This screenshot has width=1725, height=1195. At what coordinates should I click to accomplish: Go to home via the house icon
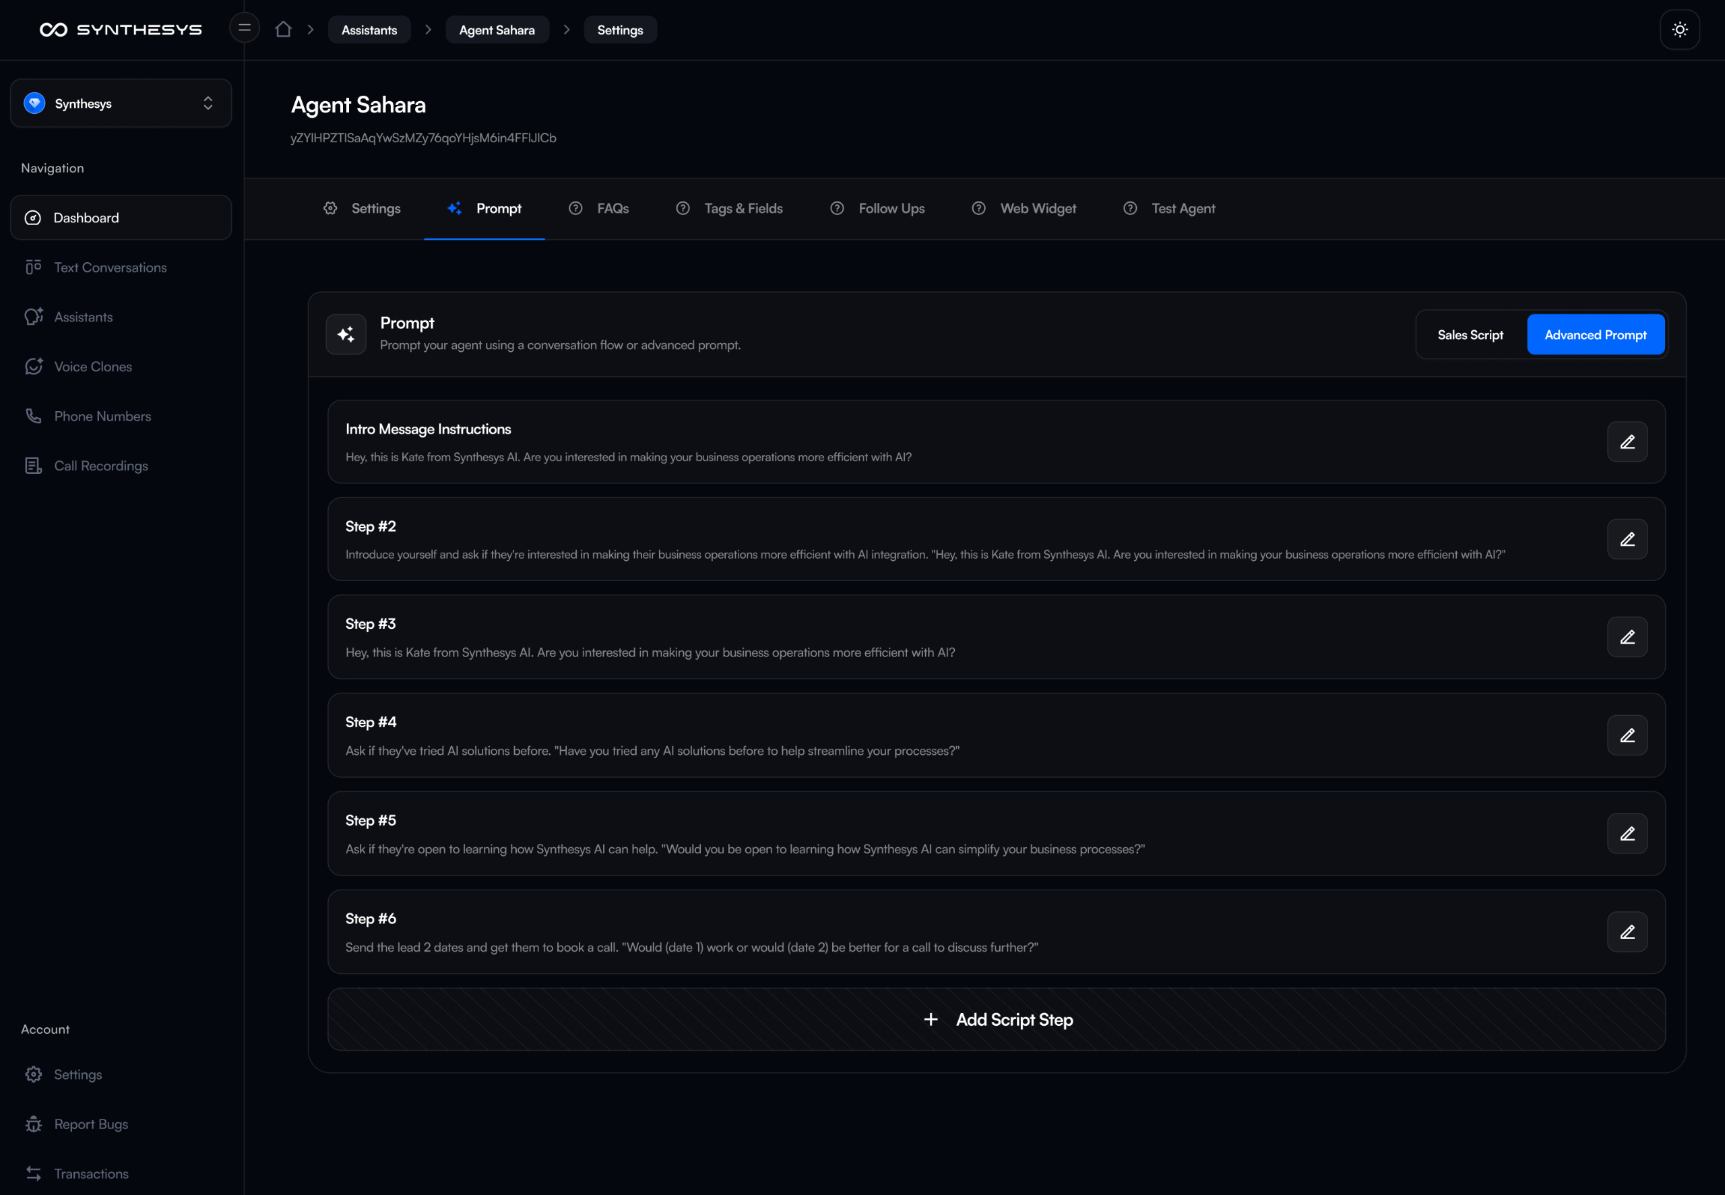tap(283, 29)
